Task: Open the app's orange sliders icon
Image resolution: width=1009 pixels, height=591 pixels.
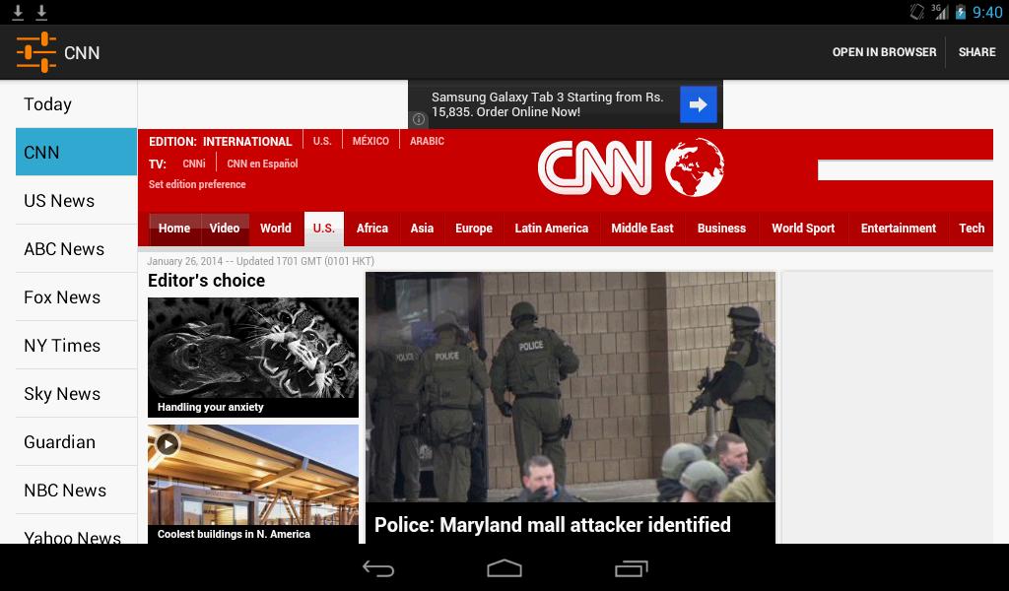Action: point(35,51)
